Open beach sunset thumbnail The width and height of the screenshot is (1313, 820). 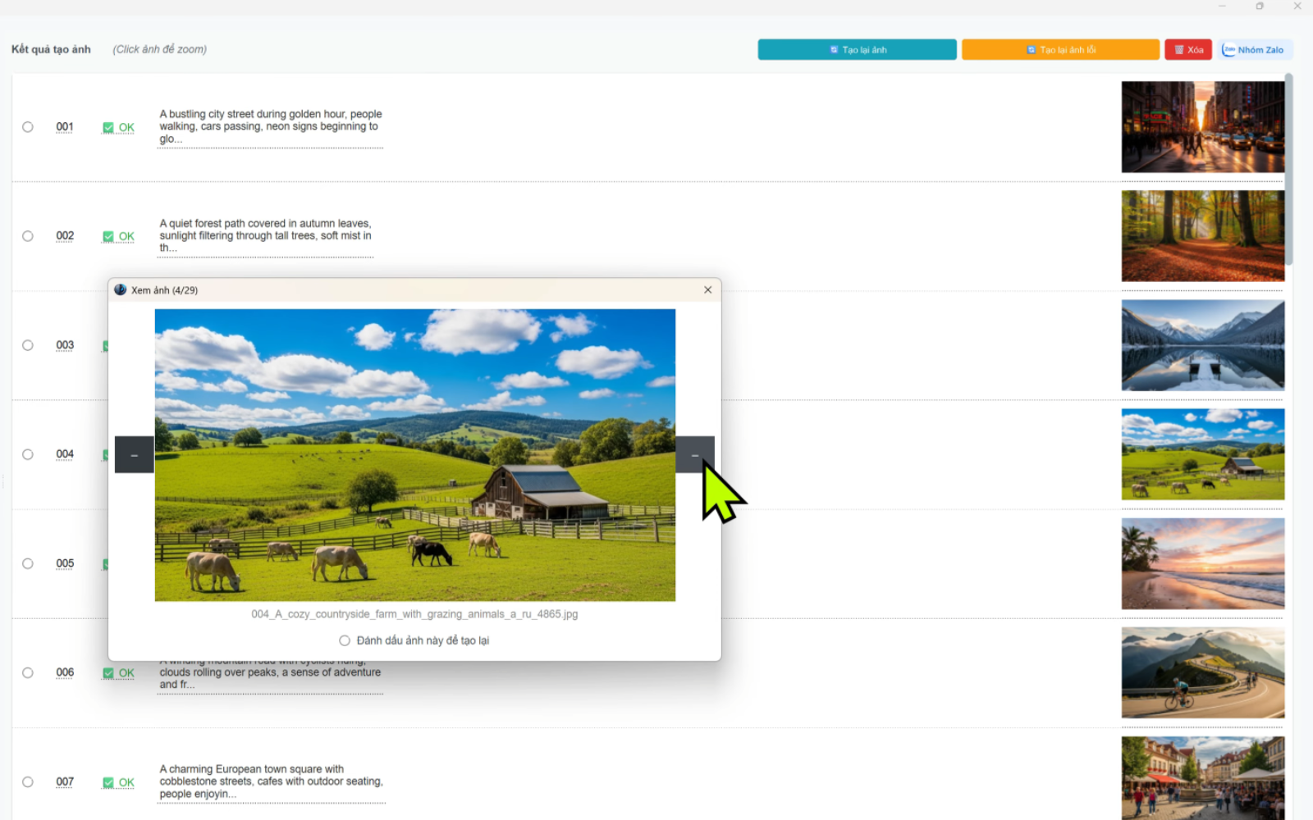pos(1203,563)
